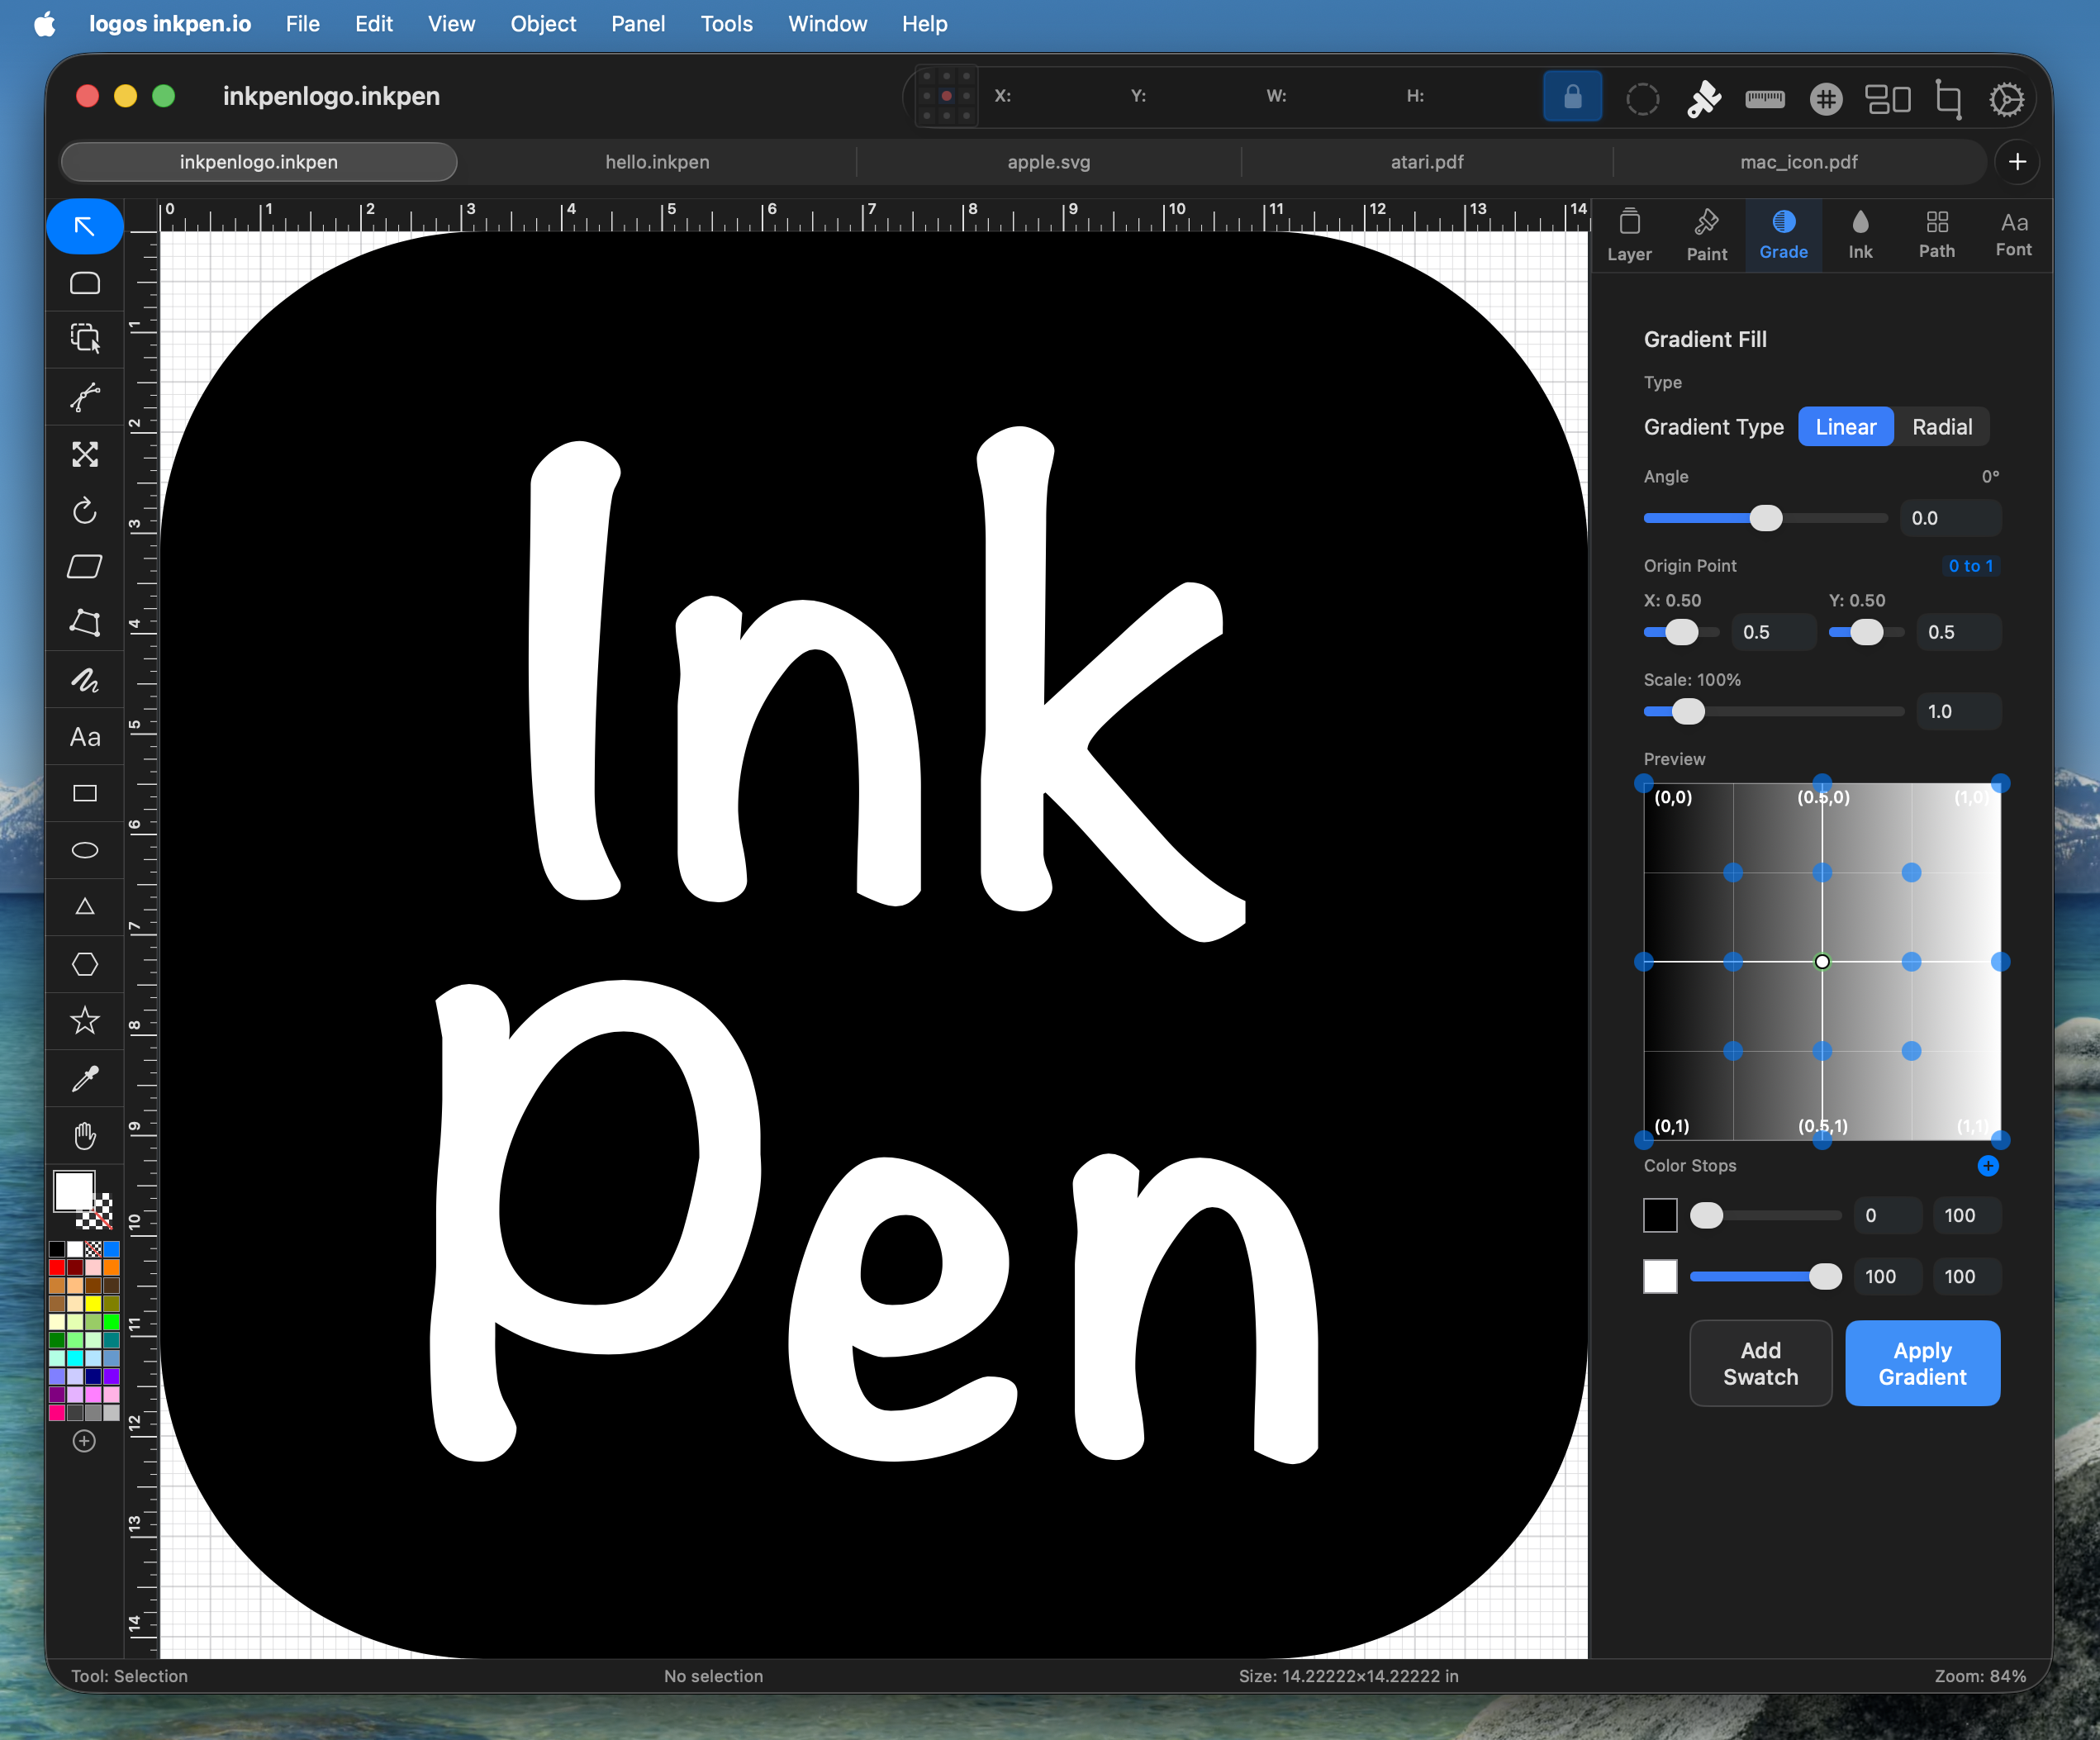The height and width of the screenshot is (1740, 2100).
Task: Open a new document tab with plus
Action: [x=2017, y=162]
